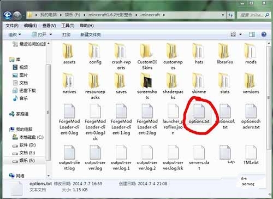Open the view style dropdown arrow
273x199 pixels.
pyautogui.click(x=240, y=34)
